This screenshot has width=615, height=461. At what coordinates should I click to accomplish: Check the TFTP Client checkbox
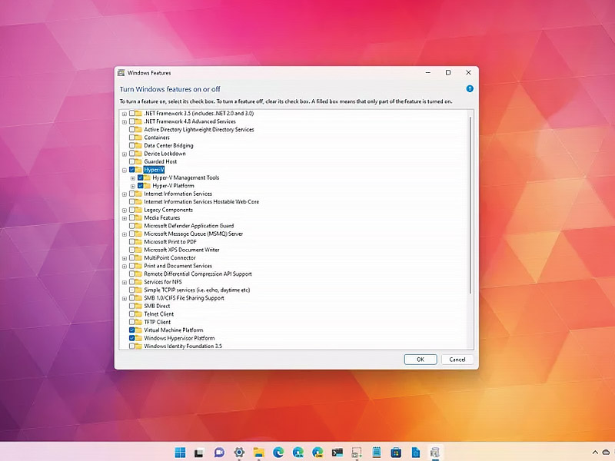(x=132, y=322)
